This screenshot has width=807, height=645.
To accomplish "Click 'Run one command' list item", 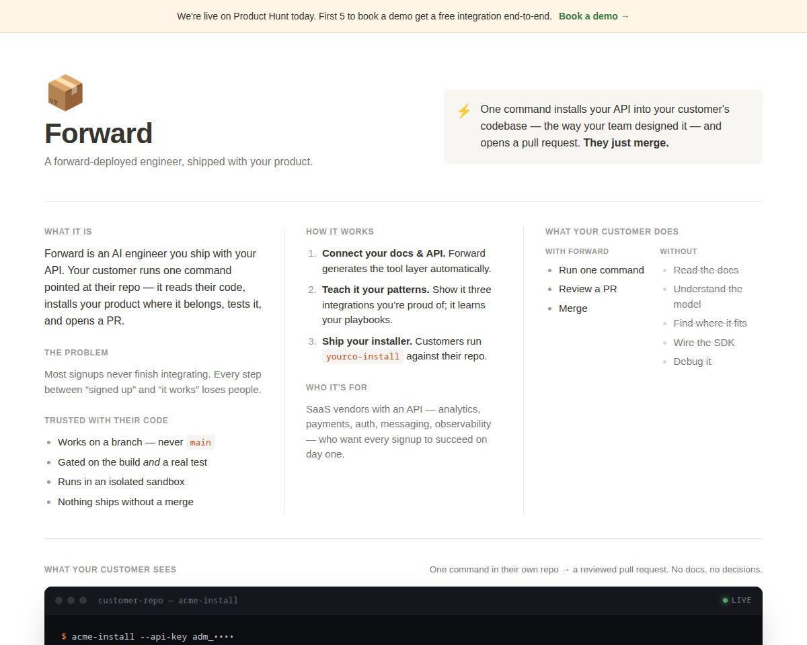I will click(x=601, y=270).
